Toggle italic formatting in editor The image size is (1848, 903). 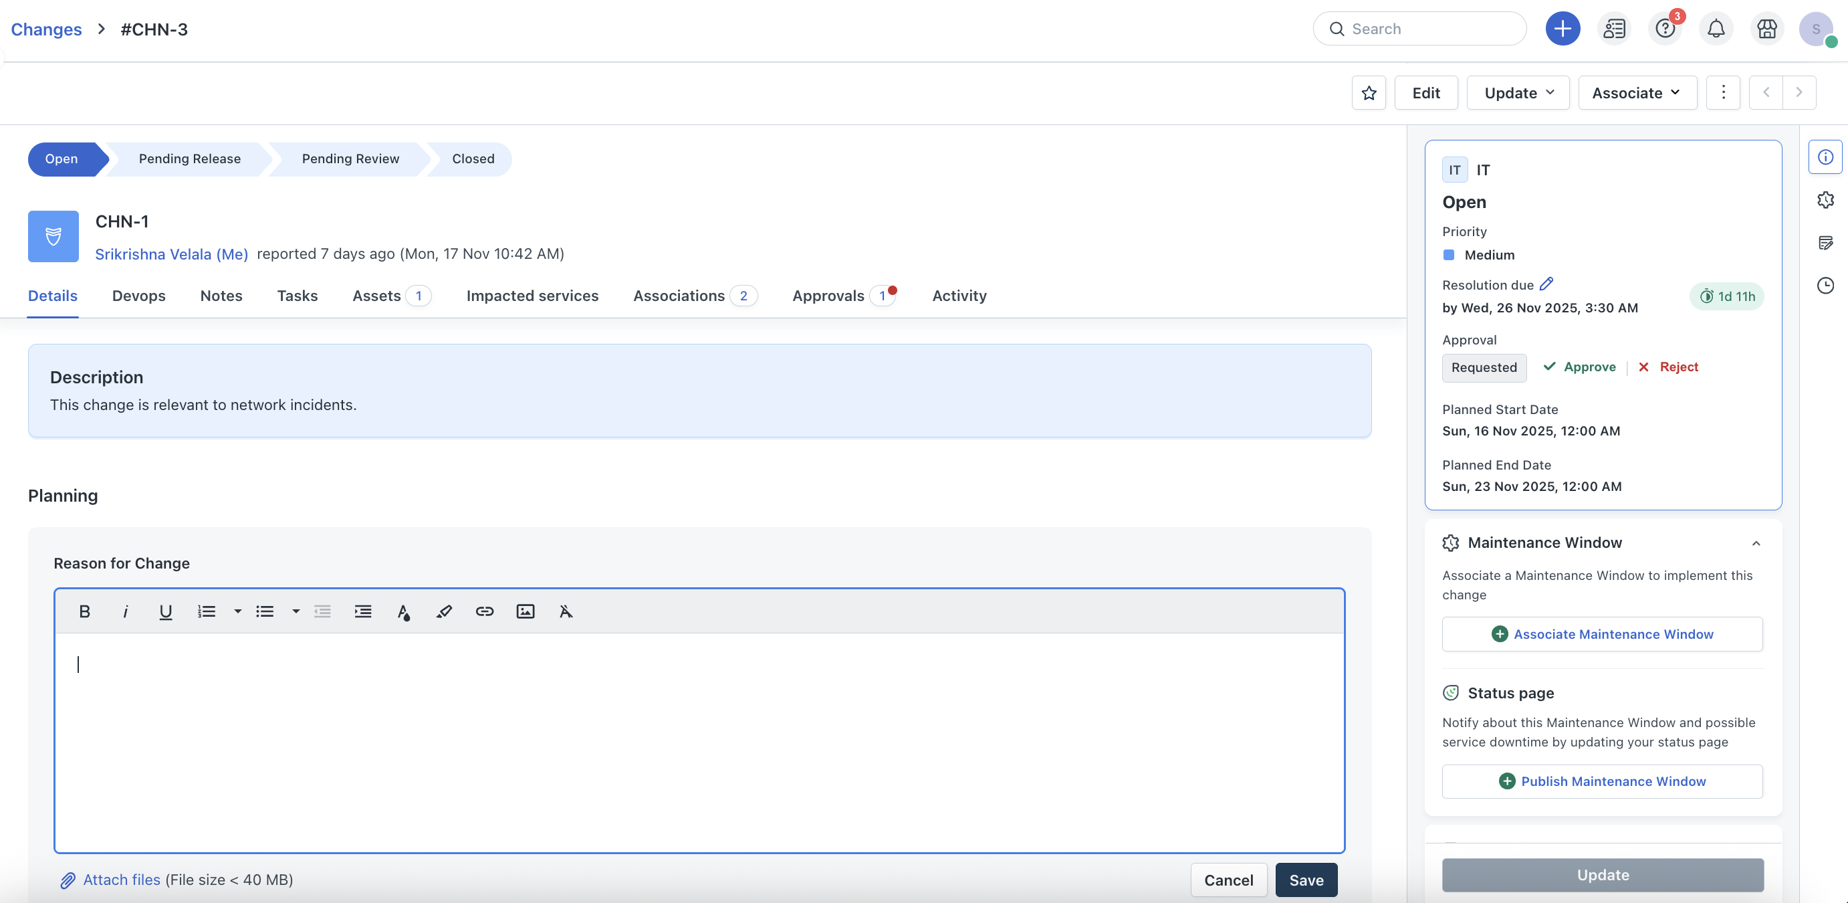coord(126,611)
